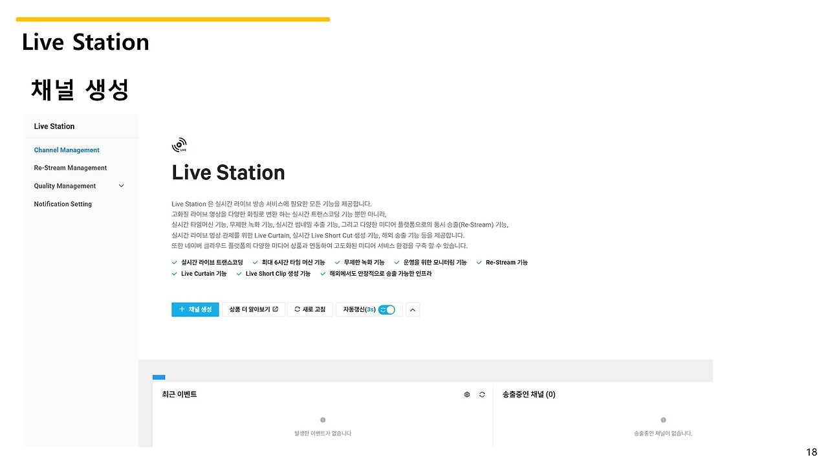Click the 운영을 위한 모니터링 기능 text

coord(435,263)
